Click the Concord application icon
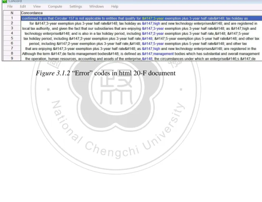 pos(4,1)
